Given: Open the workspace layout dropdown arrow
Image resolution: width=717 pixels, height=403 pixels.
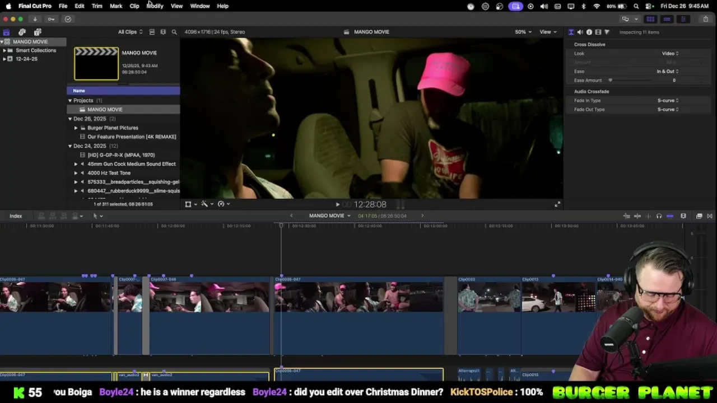Looking at the screenshot, I should point(636,19).
